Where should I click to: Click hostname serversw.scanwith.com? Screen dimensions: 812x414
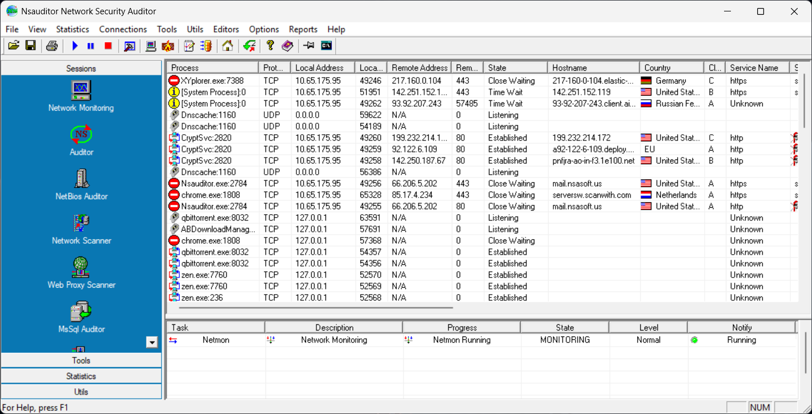[x=592, y=195]
